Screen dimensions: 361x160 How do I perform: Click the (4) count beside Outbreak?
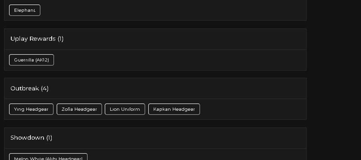pos(45,88)
